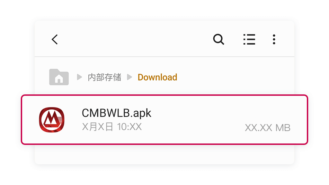This screenshot has width=329, height=185.
Task: Navigate to the 内部存储 breadcrumb
Action: (x=105, y=77)
